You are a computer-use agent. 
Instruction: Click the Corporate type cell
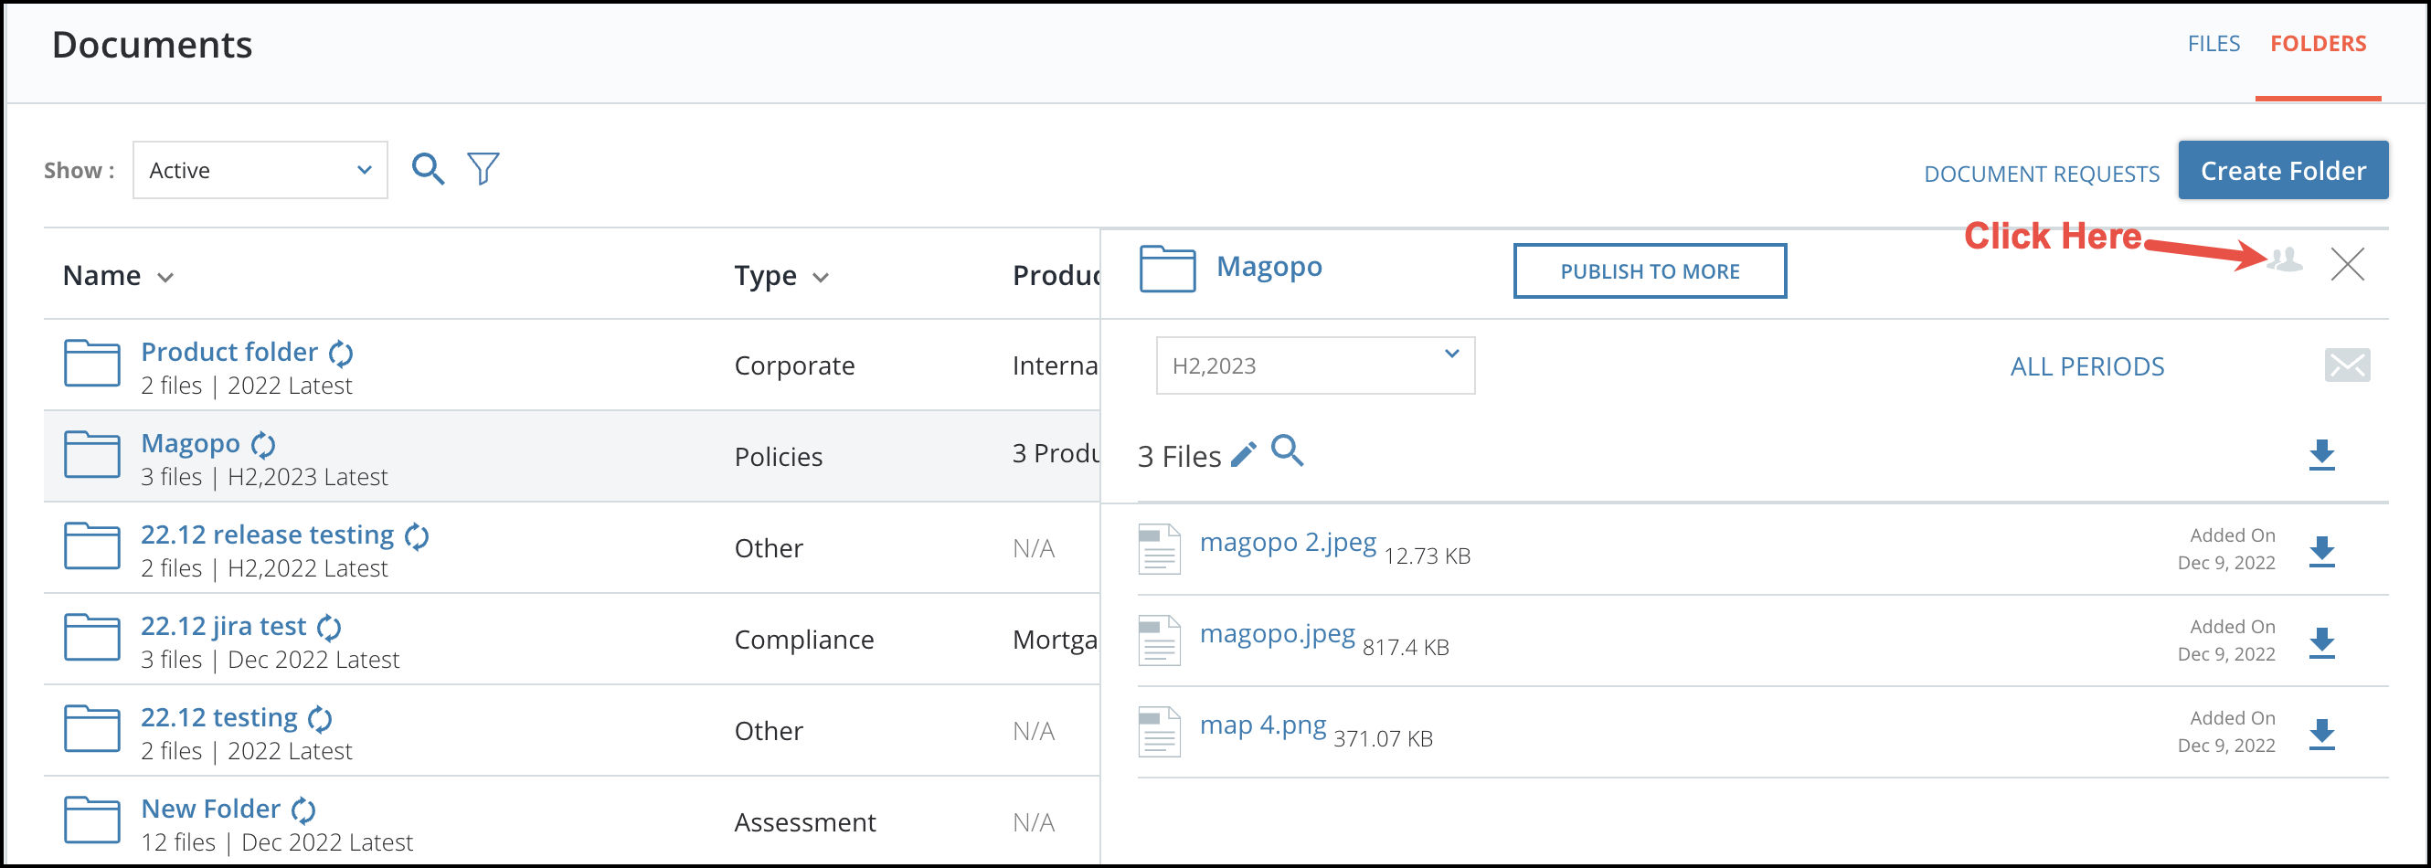point(794,365)
